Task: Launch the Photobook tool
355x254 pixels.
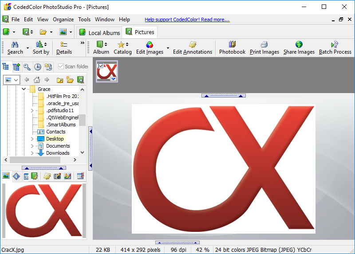Action: (232, 48)
